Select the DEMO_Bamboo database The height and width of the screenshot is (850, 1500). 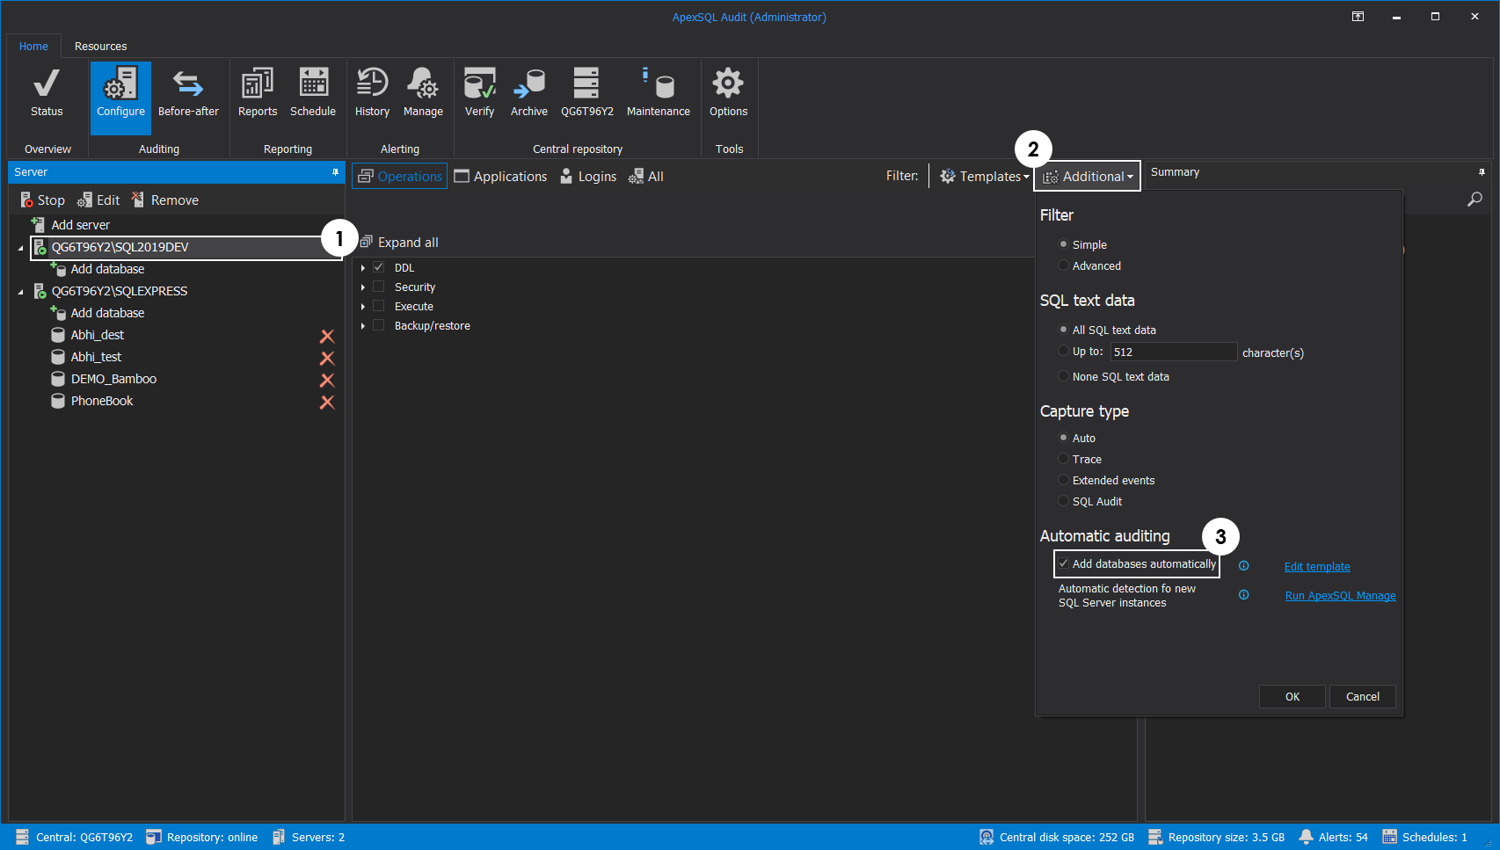[x=113, y=379]
